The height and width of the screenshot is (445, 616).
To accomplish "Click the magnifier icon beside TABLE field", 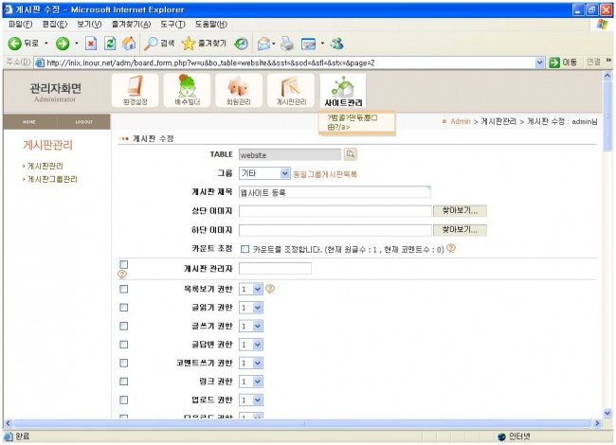I will pos(350,153).
